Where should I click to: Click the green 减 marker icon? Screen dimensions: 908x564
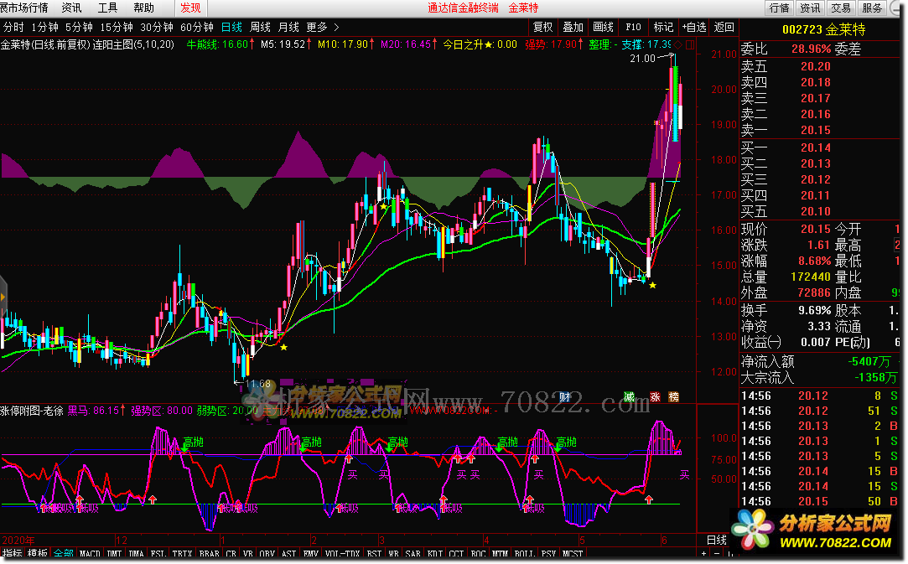[x=629, y=396]
